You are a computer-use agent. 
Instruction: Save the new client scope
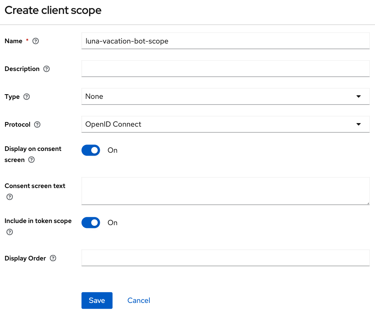pos(97,300)
